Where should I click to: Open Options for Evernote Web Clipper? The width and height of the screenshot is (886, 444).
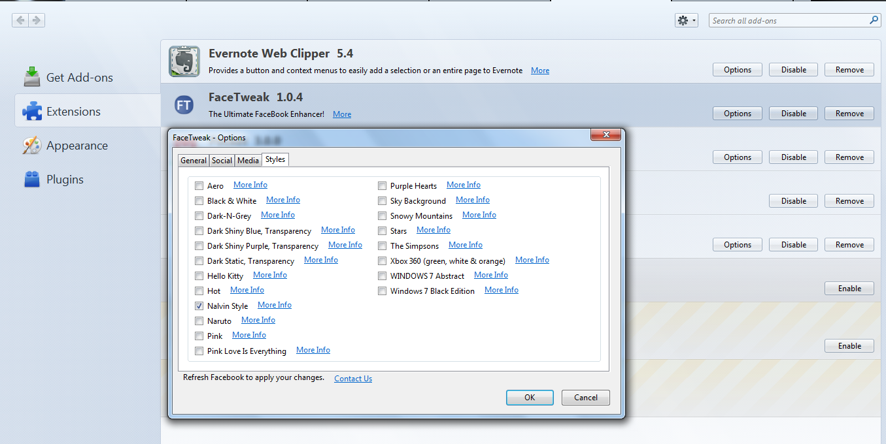tap(738, 70)
